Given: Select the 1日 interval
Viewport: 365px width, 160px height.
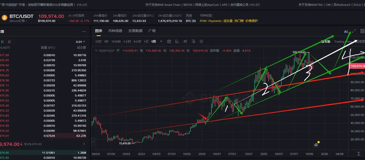Looking at the screenshot, I should [146, 41].
